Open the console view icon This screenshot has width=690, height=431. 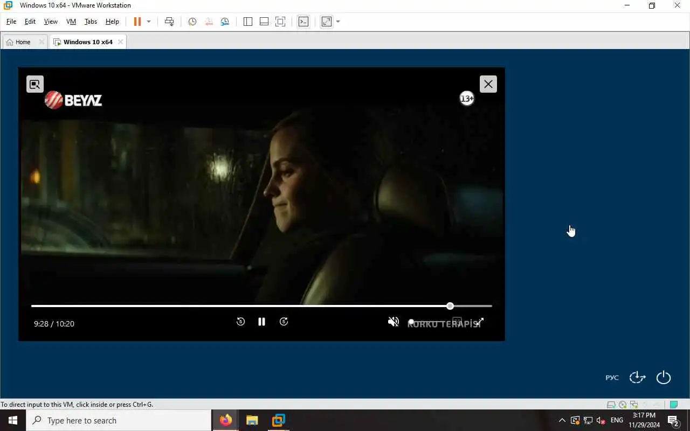[x=303, y=22]
